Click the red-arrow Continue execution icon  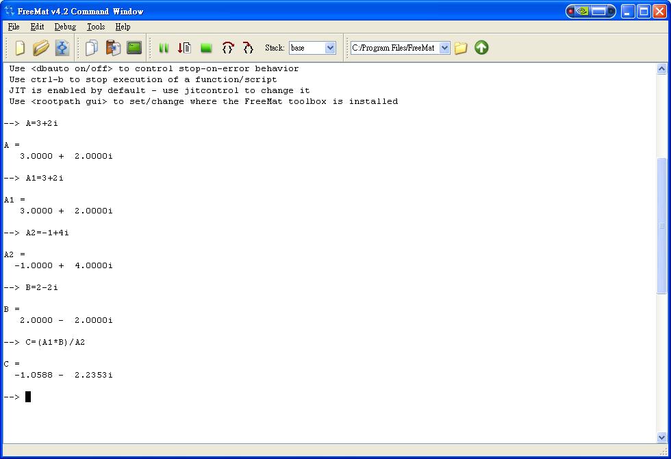184,48
